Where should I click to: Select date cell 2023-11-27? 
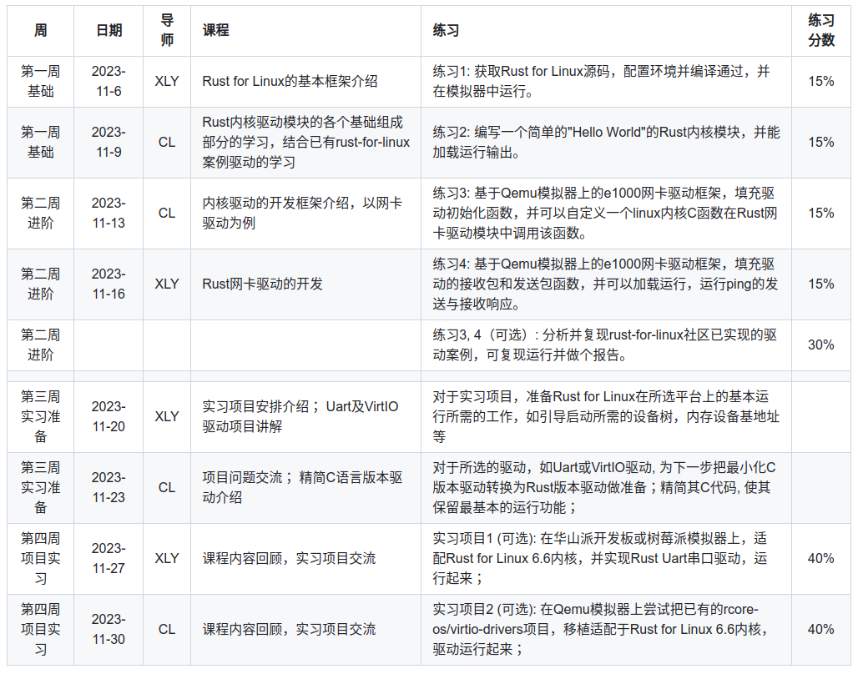[109, 559]
